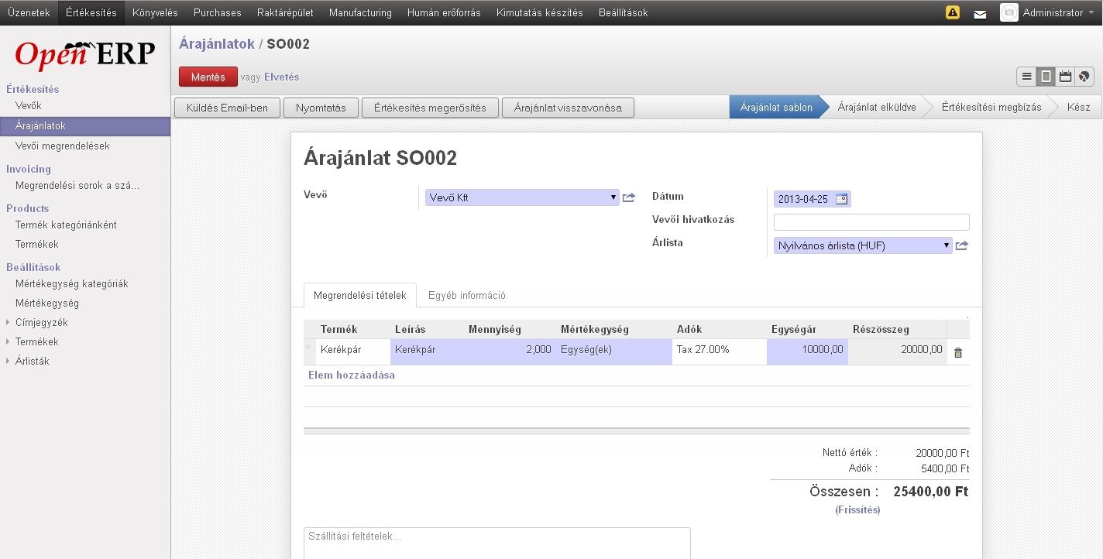
Task: Delete the Kerékpár order line
Action: 958,352
